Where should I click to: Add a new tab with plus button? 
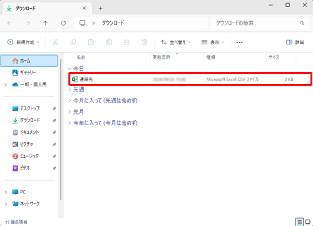(100, 8)
